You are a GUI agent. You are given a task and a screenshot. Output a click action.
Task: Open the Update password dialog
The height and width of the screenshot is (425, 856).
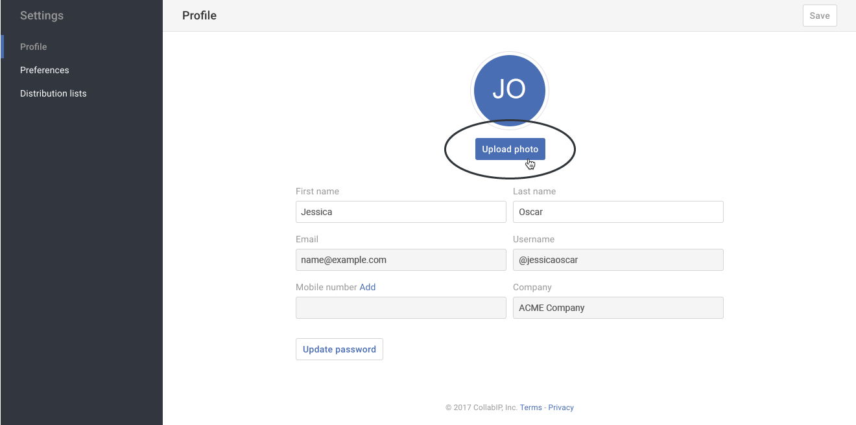tap(339, 349)
